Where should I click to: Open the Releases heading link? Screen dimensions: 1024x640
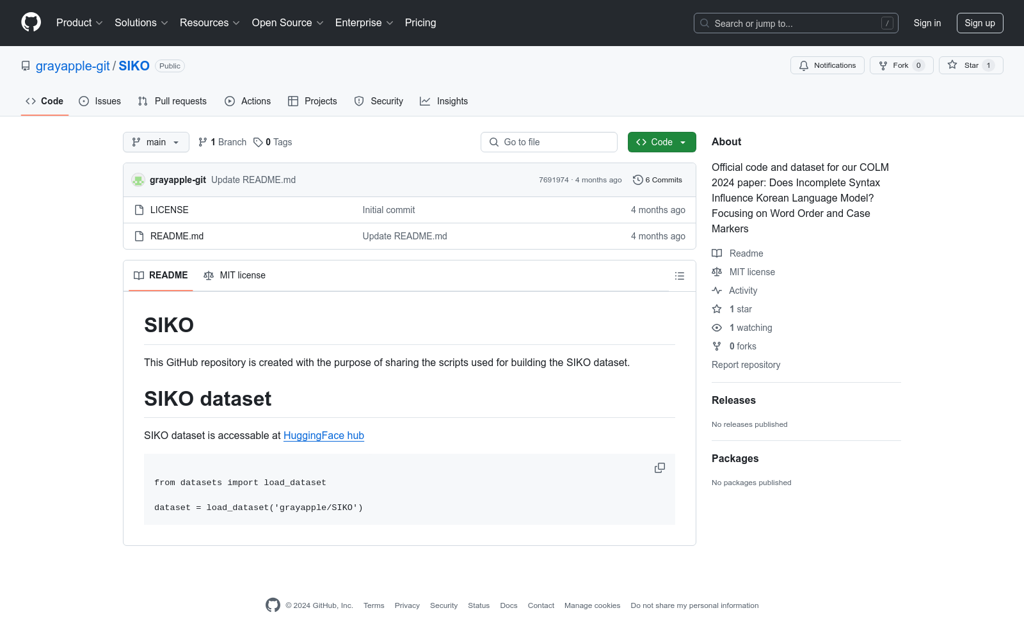[733, 400]
